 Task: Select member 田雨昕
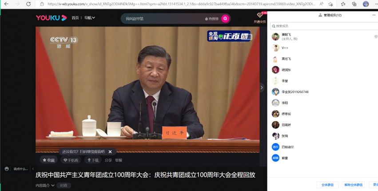[x=322, y=125]
